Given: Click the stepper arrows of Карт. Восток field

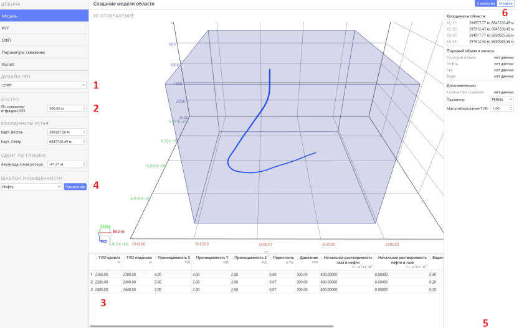Looking at the screenshot, I should coord(83,132).
